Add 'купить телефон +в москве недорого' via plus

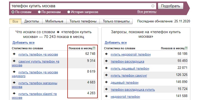pos(14,72)
